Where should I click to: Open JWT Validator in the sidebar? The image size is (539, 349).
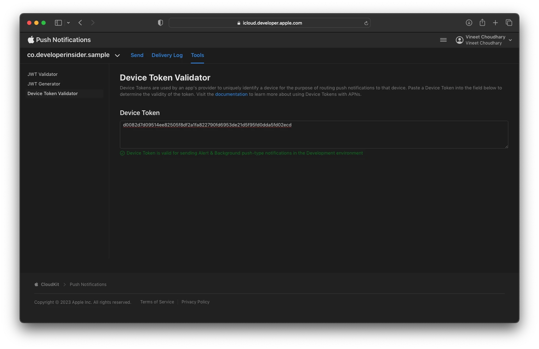[x=42, y=74]
